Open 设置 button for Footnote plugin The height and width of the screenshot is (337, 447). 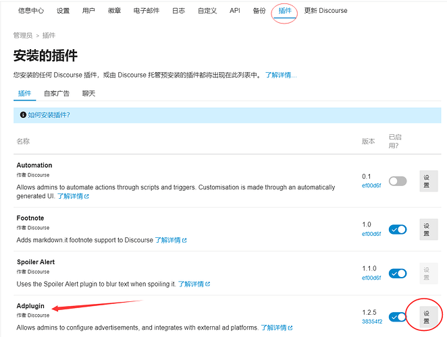pos(429,229)
